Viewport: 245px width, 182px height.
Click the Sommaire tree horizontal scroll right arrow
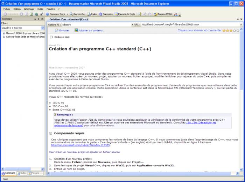point(43,169)
